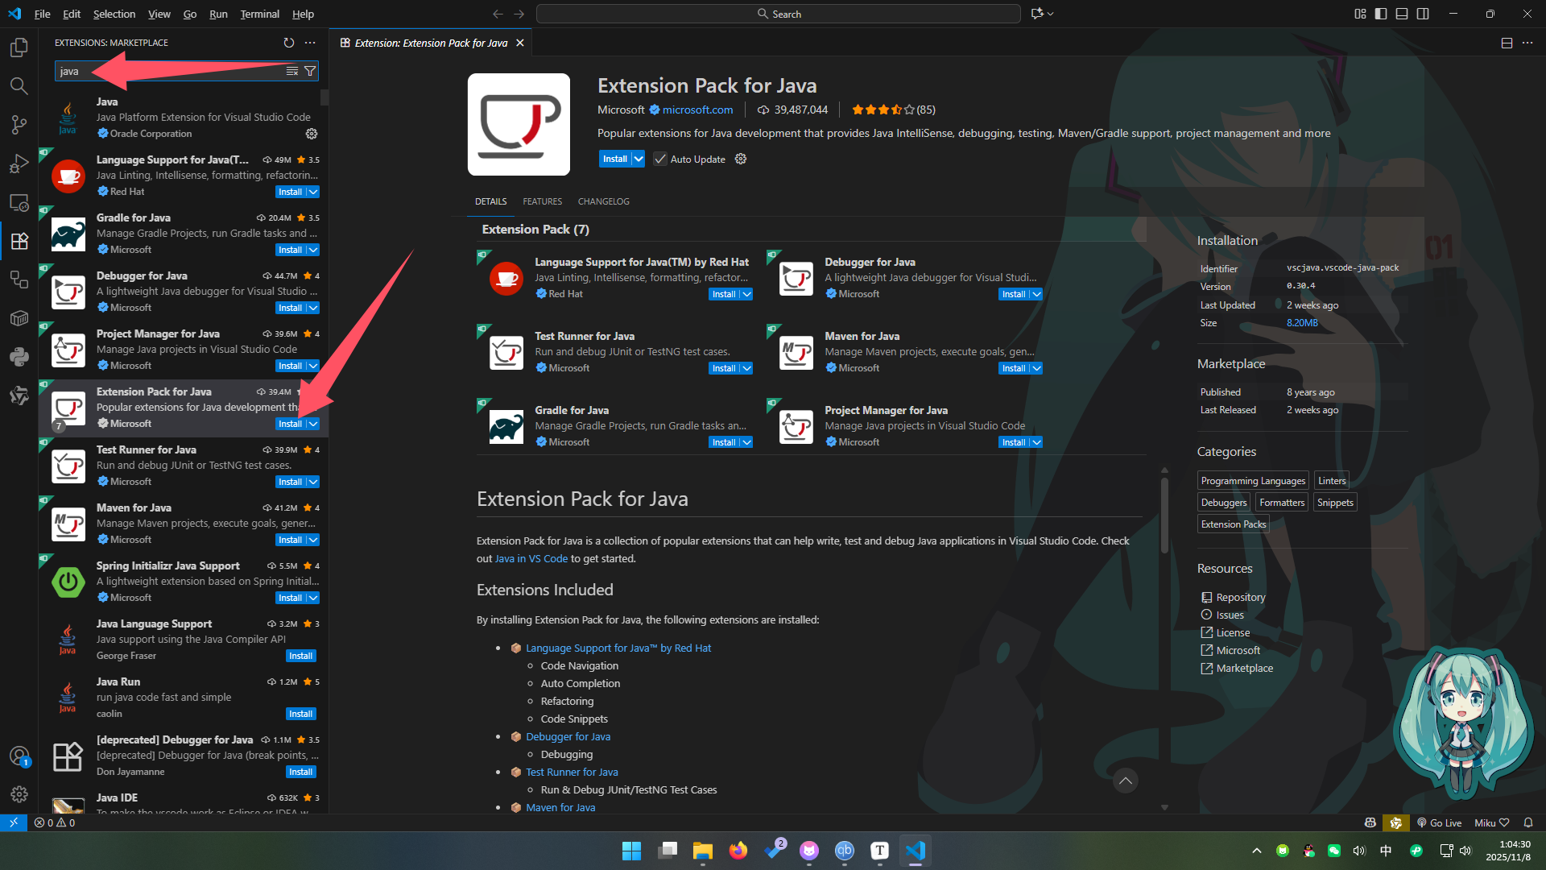Install Extension Pack for Java
Screen dimensions: 1546x870
click(616, 159)
